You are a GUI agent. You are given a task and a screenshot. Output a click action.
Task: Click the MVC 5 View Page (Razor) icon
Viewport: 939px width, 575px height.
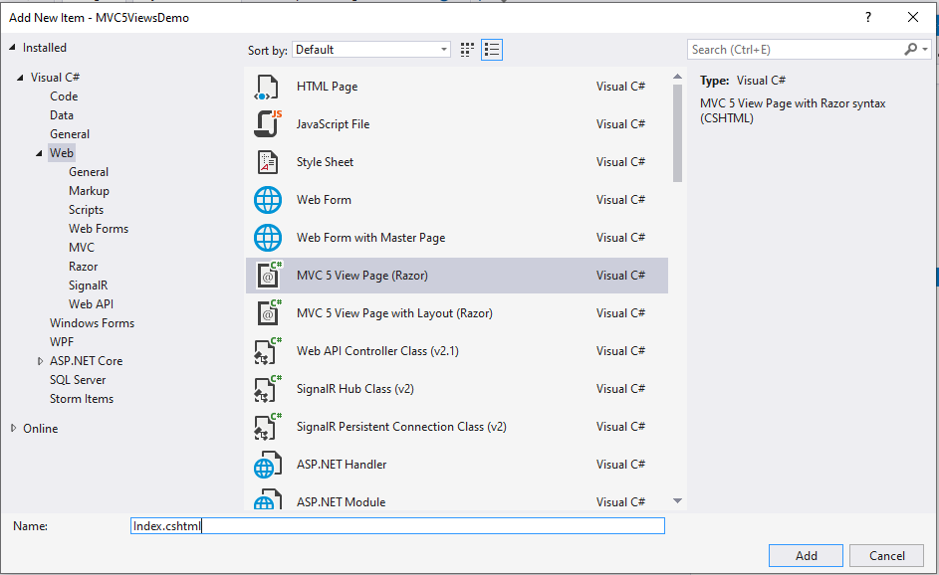[x=268, y=276]
